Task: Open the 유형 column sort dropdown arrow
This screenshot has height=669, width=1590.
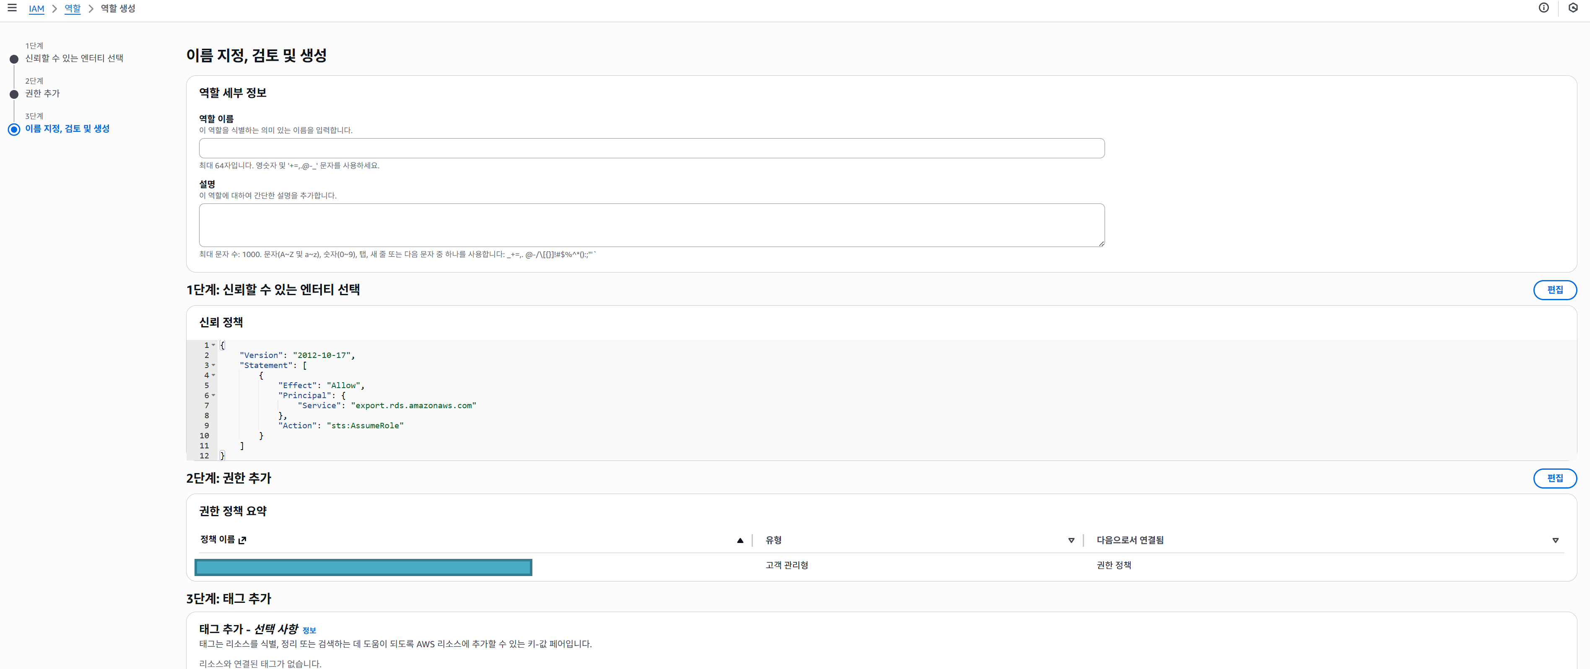Action: coord(1071,541)
